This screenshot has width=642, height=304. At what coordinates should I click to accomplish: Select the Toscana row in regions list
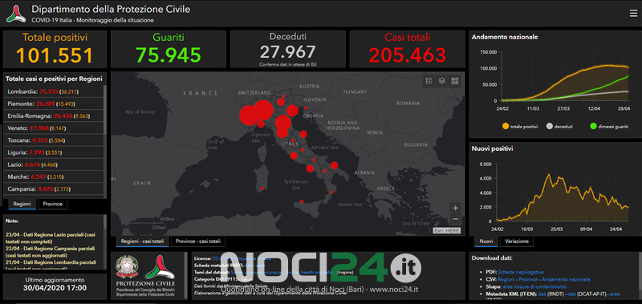(53, 140)
